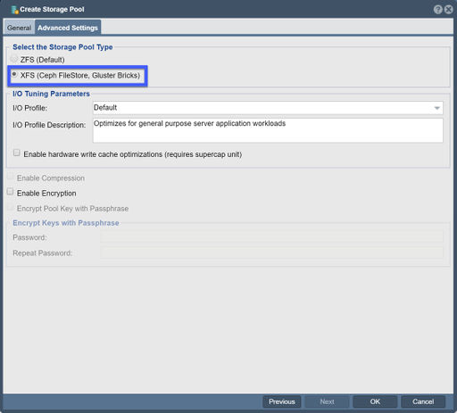Viewport: 457px width, 413px height.
Task: Toggle the Enable Encryption checkbox
Action: click(x=10, y=192)
